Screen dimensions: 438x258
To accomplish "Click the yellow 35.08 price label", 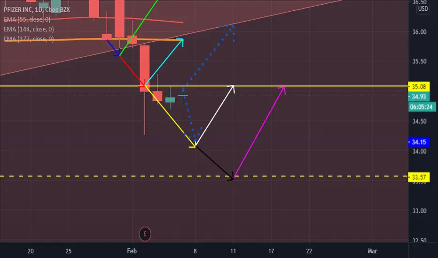I will [419, 87].
